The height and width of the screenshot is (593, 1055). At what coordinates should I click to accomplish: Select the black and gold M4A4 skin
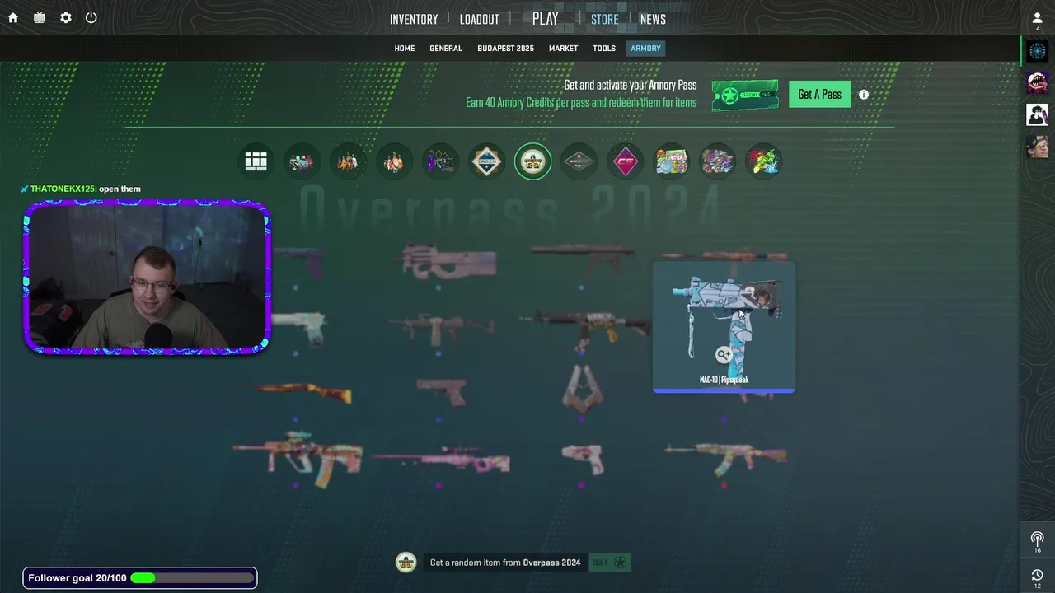[x=584, y=328]
